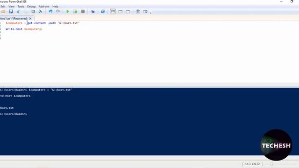Show script pane on top layout

113,12
